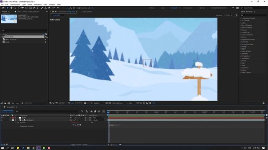The image size is (268, 150).
Task: Select the Type text tool
Action: click(38, 8)
